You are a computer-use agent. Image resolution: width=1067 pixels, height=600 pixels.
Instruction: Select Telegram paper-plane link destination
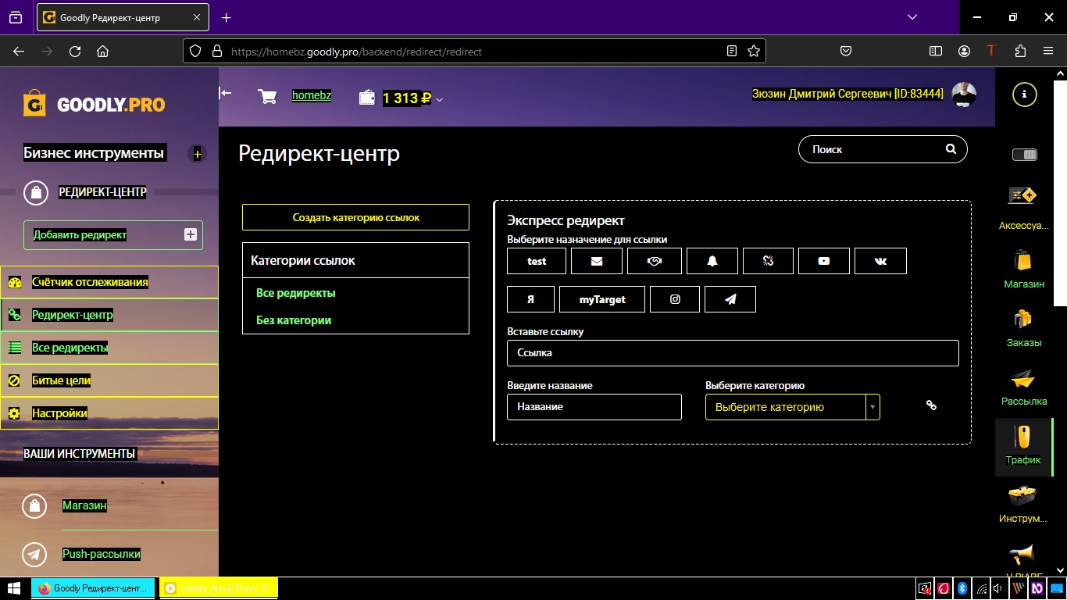[730, 299]
